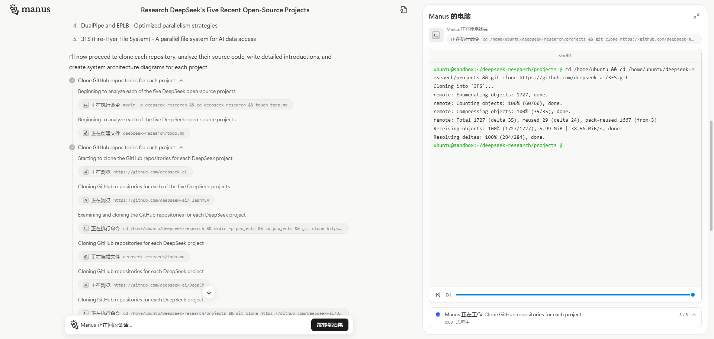Minimize the Manus computer panel
Image resolution: width=714 pixels, height=339 pixels.
(696, 16)
